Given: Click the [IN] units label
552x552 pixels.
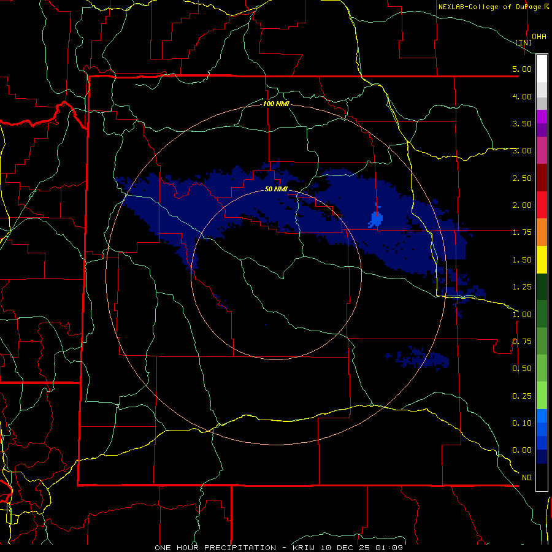Looking at the screenshot, I should [524, 42].
